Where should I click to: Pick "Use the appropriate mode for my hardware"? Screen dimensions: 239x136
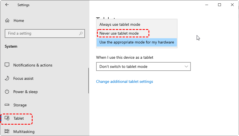[x=136, y=42]
